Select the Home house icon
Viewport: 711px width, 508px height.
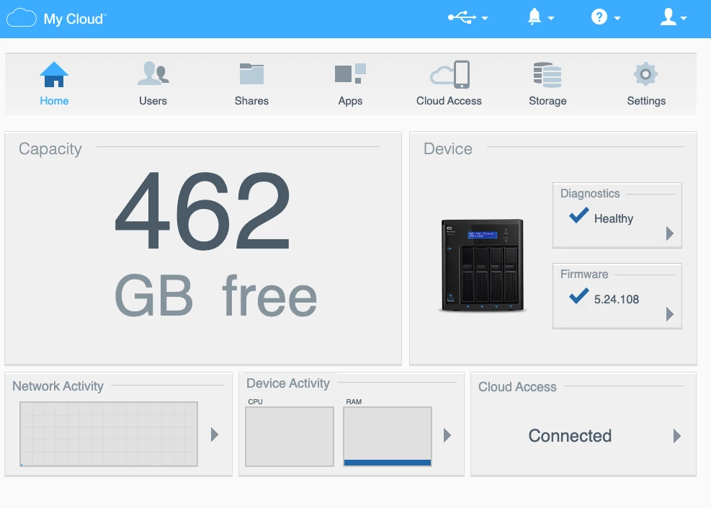(x=54, y=73)
